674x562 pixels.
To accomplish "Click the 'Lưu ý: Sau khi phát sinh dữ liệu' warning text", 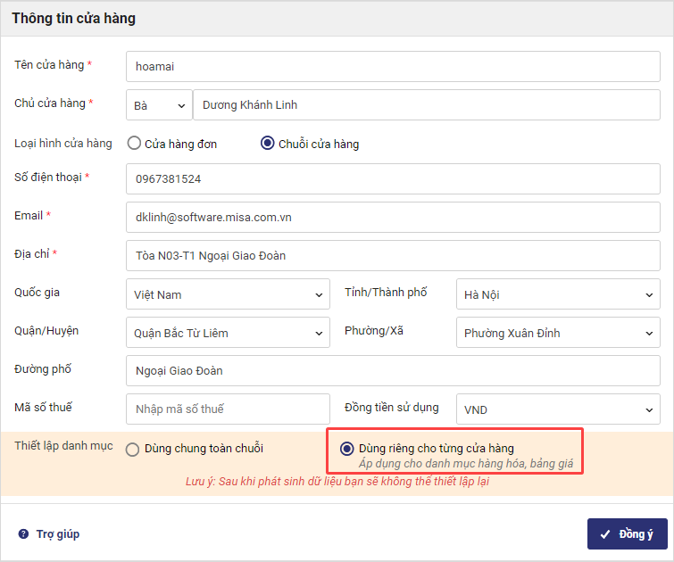I will (x=337, y=482).
